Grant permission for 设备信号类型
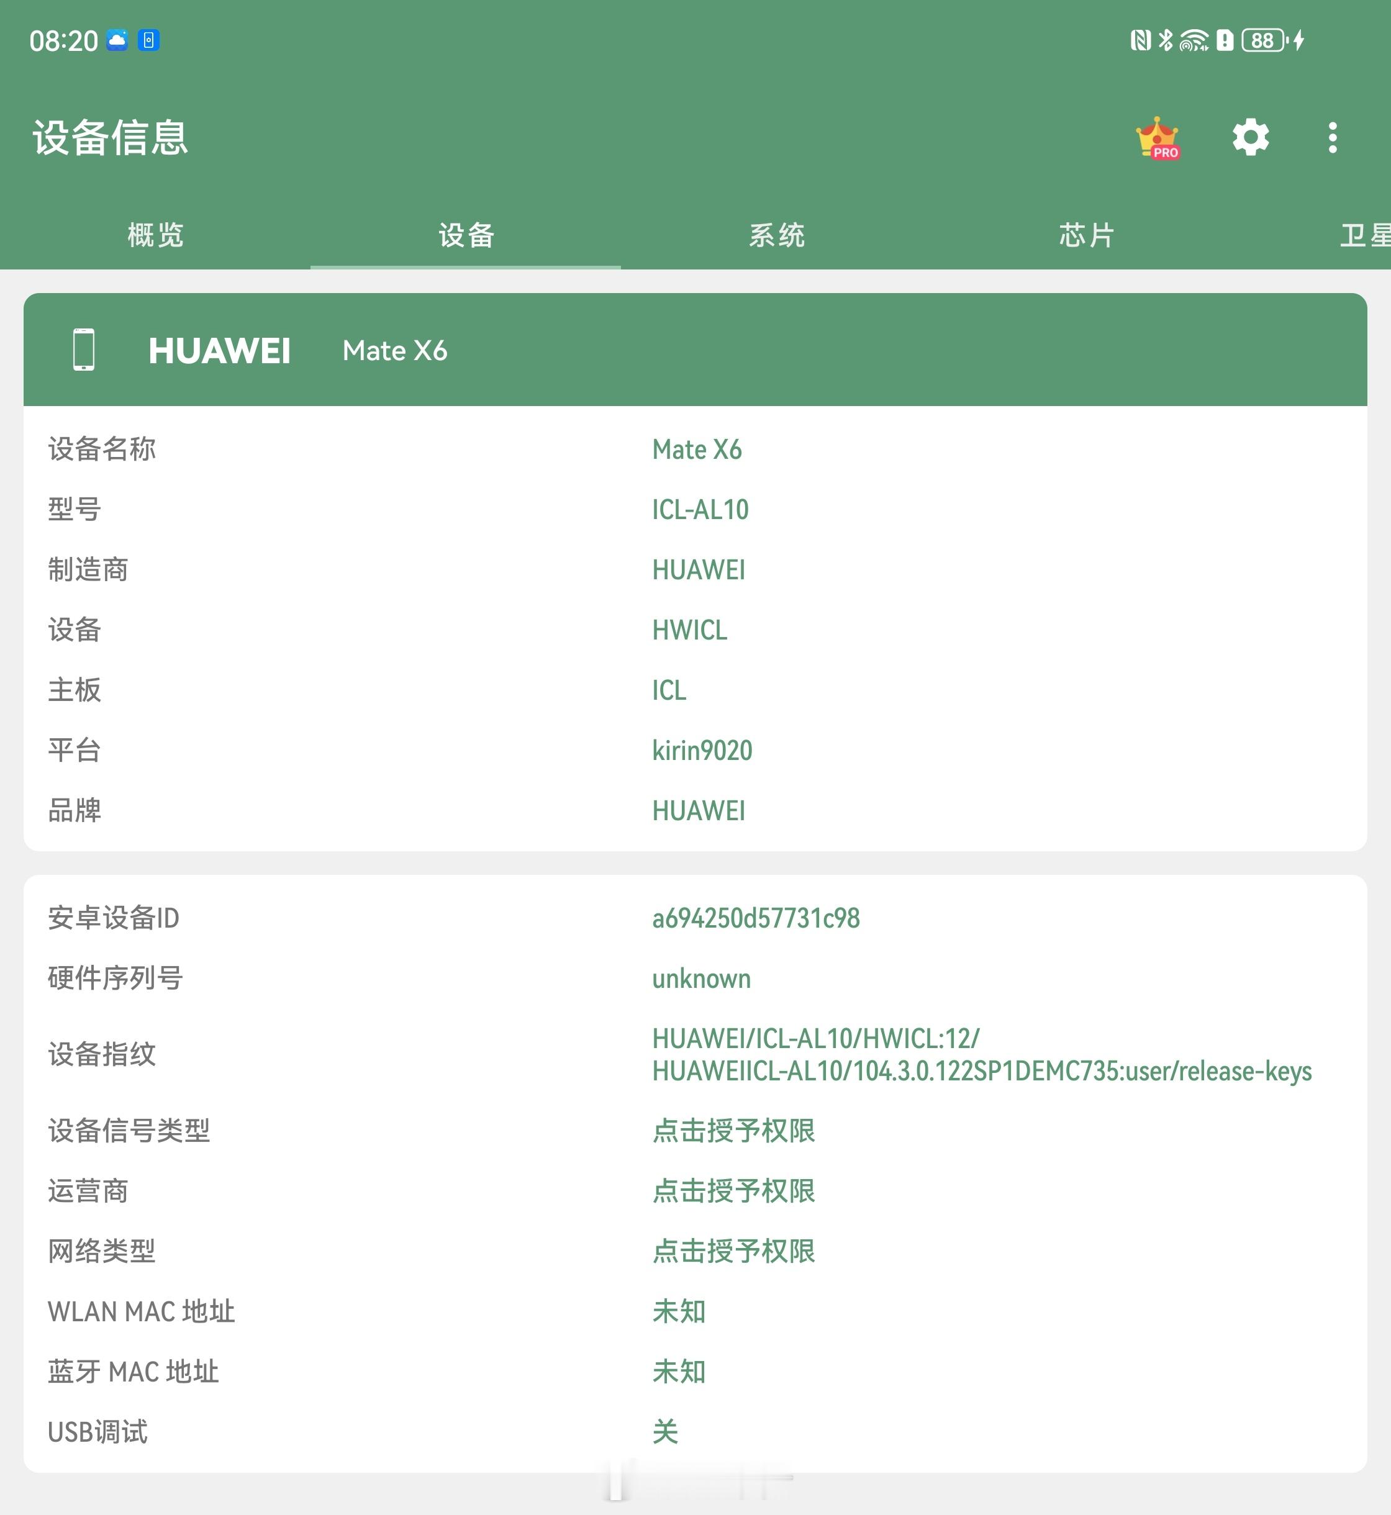This screenshot has height=1515, width=1391. point(733,1131)
